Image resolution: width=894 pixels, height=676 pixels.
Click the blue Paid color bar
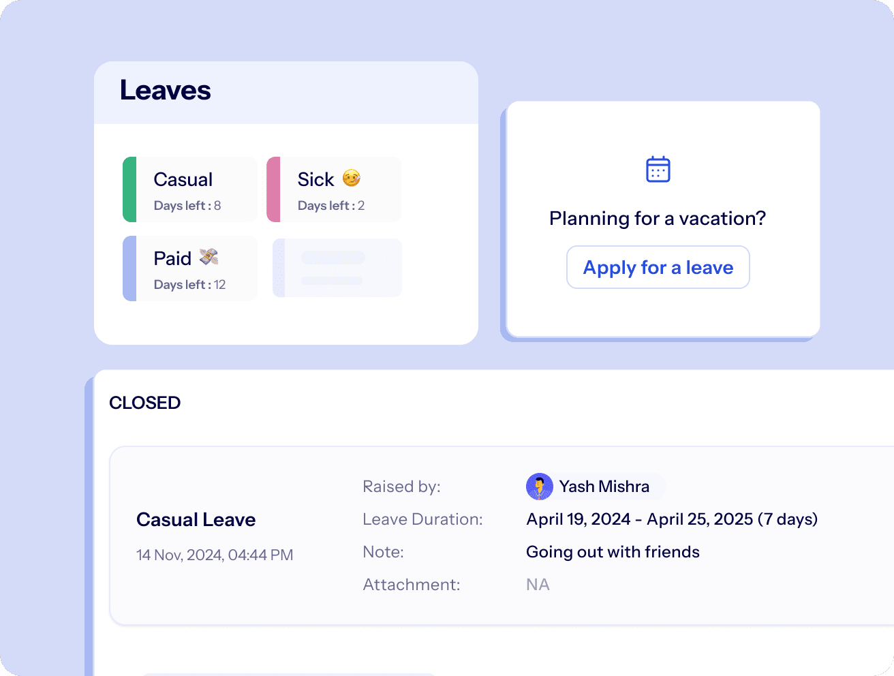[x=129, y=268]
